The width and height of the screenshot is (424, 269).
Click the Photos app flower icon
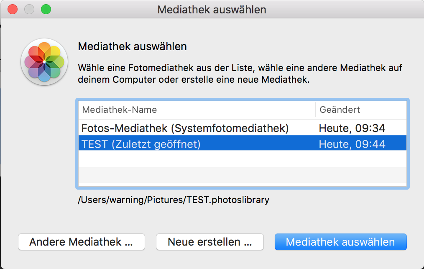click(x=44, y=62)
